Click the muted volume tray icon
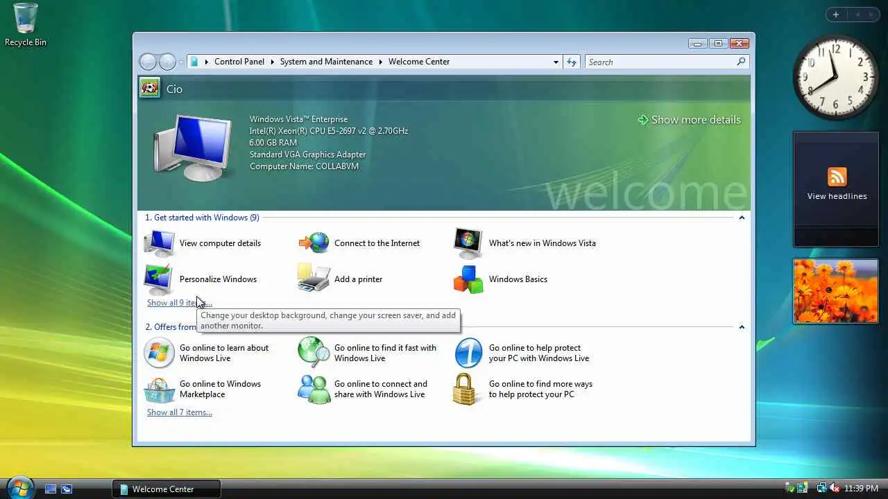888x499 pixels. pyautogui.click(x=834, y=489)
